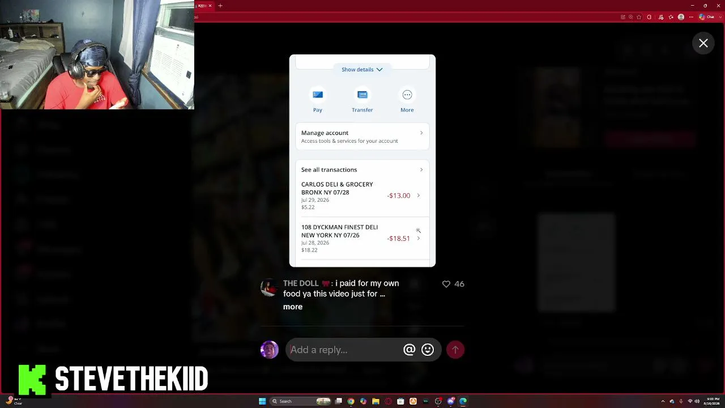Like THE DOLL's comment
This screenshot has width=725, height=408.
446,284
